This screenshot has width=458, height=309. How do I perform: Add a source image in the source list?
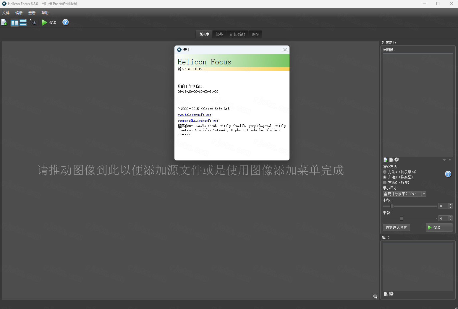click(x=386, y=160)
